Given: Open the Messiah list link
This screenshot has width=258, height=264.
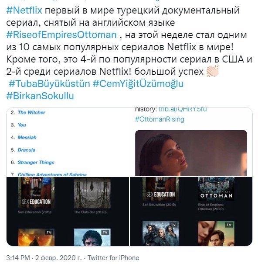Looking at the screenshot, I should (27, 137).
